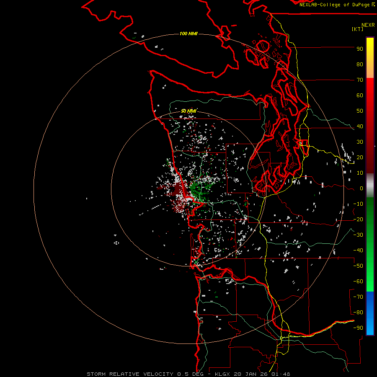
Task: Click the 60 value on velocity scale
Action: tap(360, 96)
